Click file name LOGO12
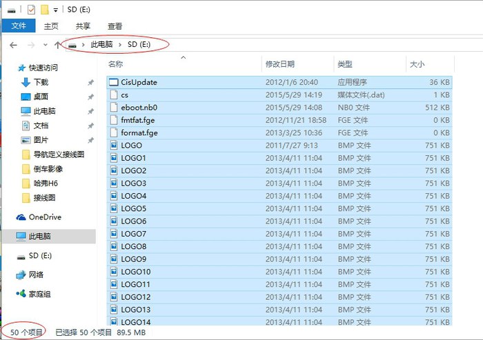Screen dimensions: 483x340 click(136, 297)
